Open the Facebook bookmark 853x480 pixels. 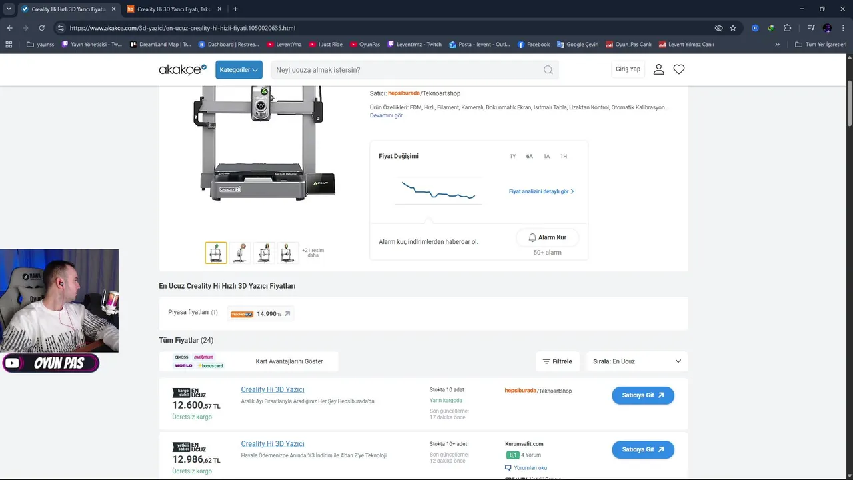534,45
